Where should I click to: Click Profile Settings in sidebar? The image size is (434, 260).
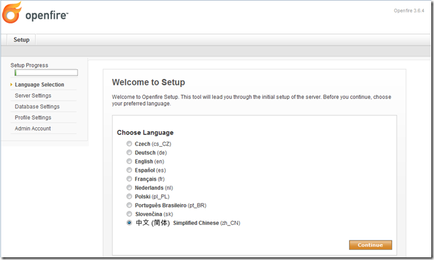(x=33, y=118)
